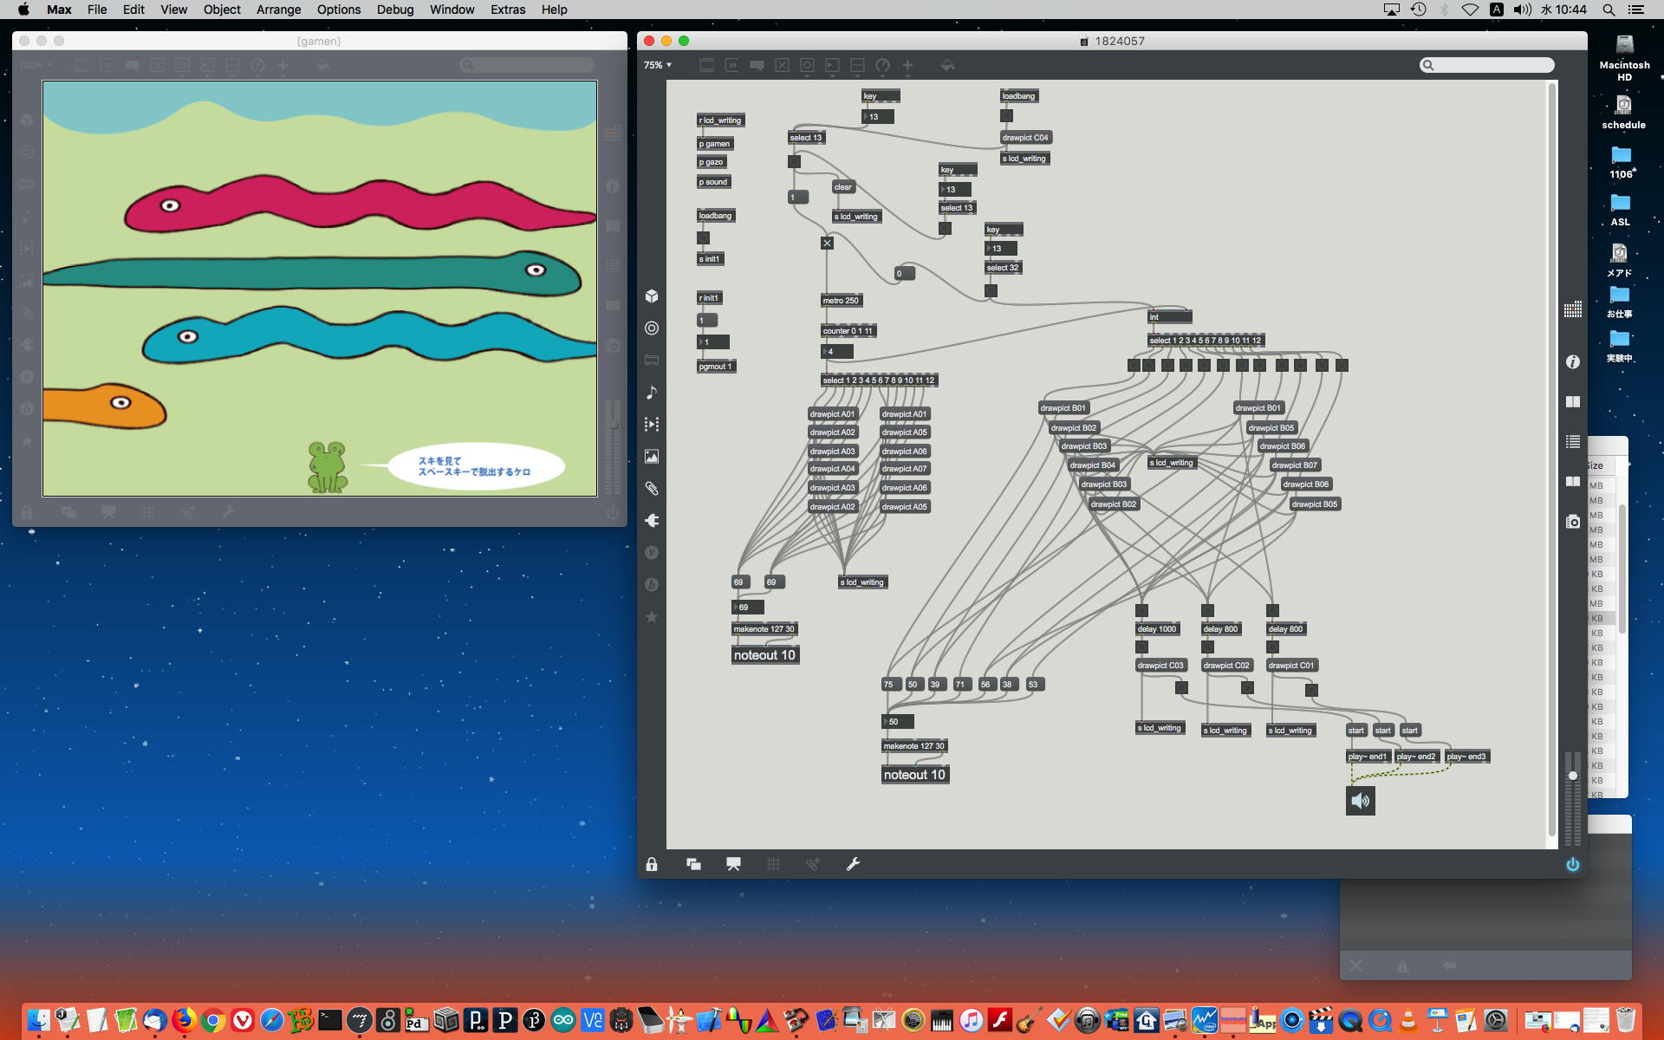The image size is (1664, 1040).
Task: Open the 75% zoom dropdown
Action: click(658, 65)
